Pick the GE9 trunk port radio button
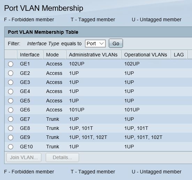The width and height of the screenshot is (192, 180). coord(11,138)
